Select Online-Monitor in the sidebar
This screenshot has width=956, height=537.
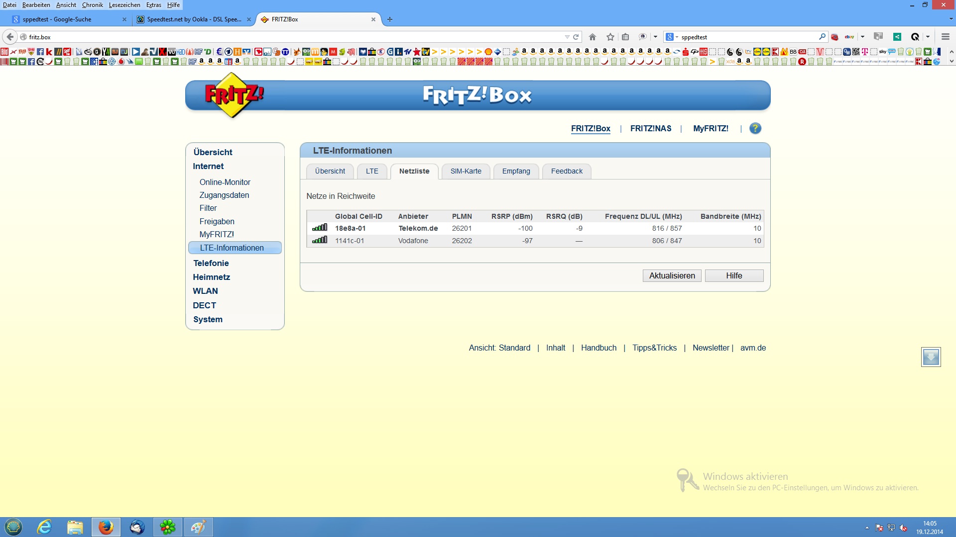[225, 182]
